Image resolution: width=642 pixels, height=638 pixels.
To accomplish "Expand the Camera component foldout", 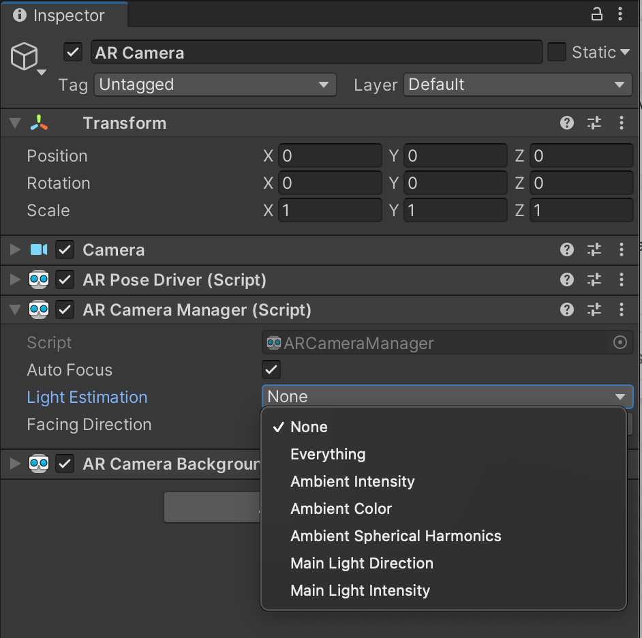I will tap(14, 250).
